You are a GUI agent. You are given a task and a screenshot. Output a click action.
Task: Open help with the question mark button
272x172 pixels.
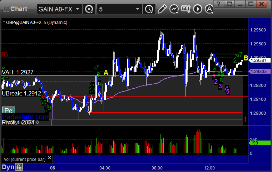pos(218,4)
